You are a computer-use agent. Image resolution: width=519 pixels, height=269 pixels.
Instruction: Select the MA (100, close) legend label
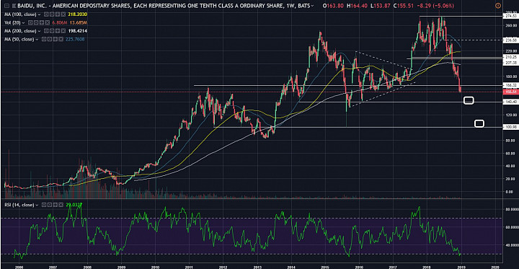tap(20, 14)
